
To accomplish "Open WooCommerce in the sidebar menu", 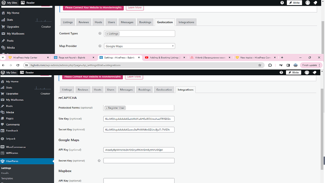I will (x=16, y=147).
